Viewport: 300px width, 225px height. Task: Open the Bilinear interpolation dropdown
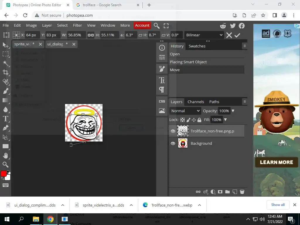[x=204, y=35]
